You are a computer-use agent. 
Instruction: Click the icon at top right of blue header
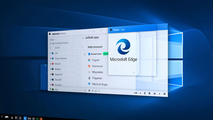[x=165, y=26]
